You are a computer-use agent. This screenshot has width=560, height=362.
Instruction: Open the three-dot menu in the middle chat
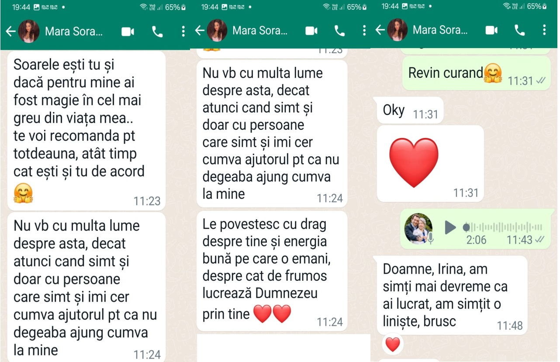pos(364,30)
